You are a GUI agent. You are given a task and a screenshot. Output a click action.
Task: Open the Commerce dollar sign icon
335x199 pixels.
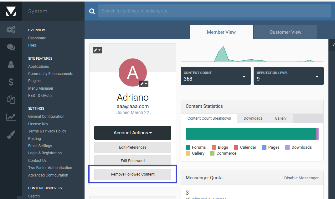pos(11,82)
